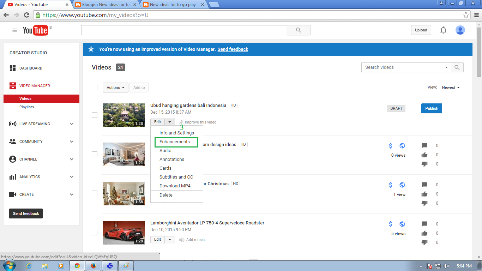Click comments icon on Lamborghini video row
Screen dimensions: 482x271
pyautogui.click(x=424, y=224)
